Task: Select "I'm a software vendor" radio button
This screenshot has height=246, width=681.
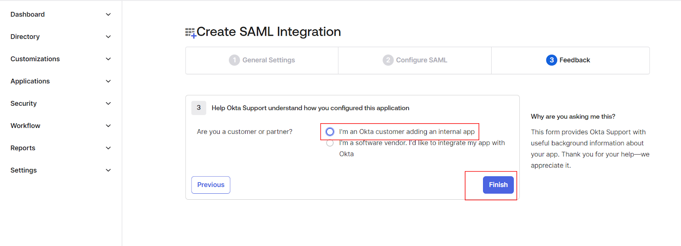Action: click(330, 143)
